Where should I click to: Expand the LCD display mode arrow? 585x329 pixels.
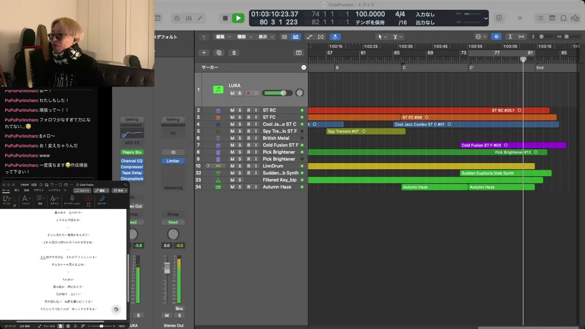485,18
